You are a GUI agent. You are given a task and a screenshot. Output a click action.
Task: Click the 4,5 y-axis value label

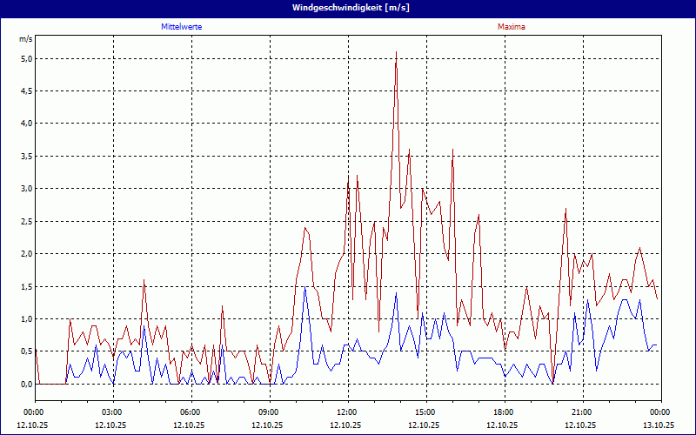coord(25,90)
